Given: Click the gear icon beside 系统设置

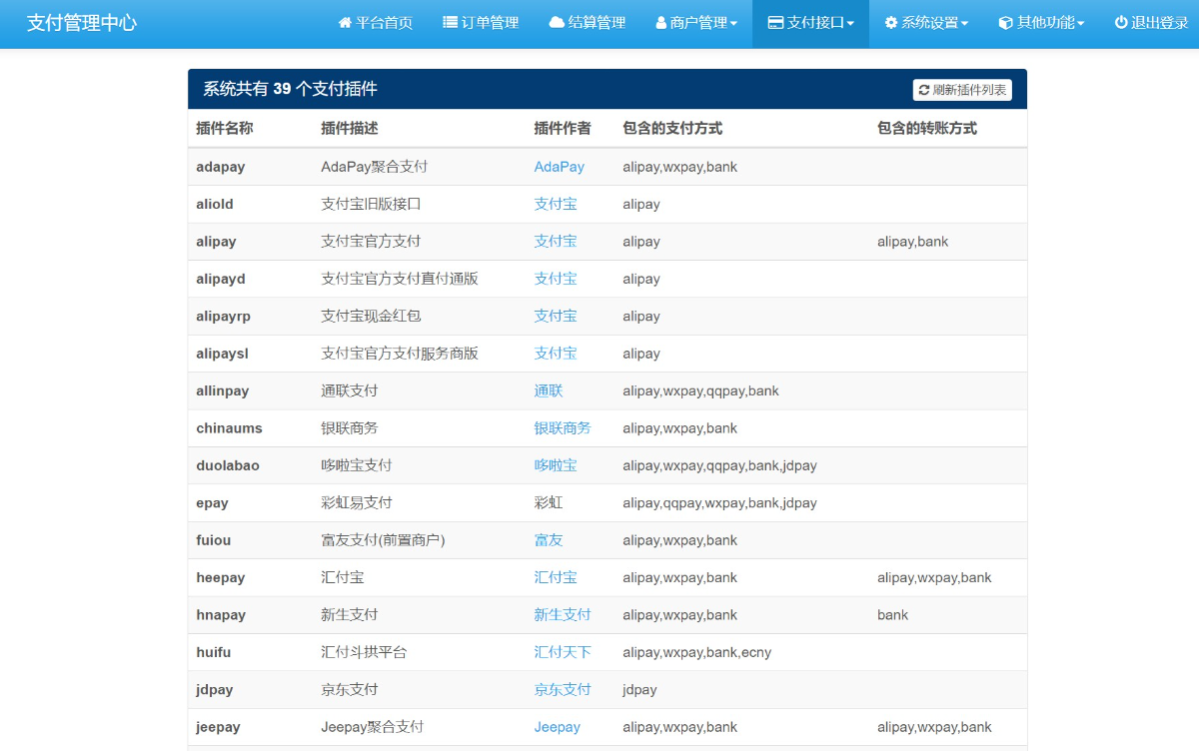Looking at the screenshot, I should point(891,23).
